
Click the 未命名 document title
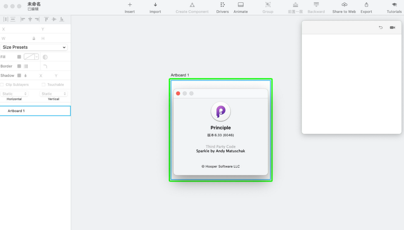[34, 4]
